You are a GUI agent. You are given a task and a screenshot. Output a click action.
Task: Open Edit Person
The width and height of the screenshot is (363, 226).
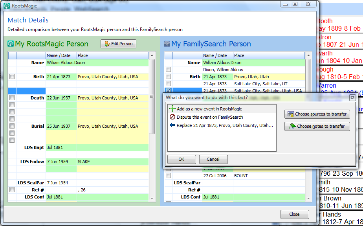(x=119, y=44)
